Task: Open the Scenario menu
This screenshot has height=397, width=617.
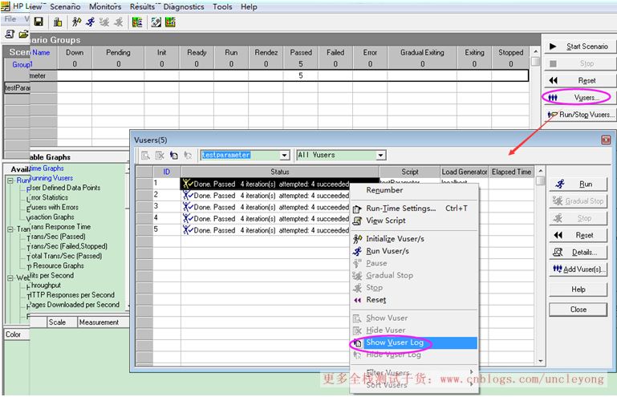Action: click(x=65, y=6)
